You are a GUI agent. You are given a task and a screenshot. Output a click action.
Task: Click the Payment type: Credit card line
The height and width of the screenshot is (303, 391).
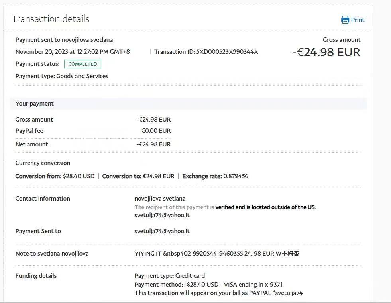click(x=170, y=276)
